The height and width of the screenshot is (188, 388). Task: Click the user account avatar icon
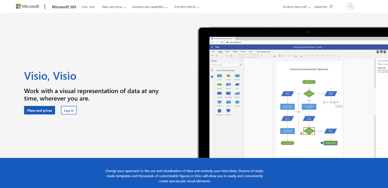click(350, 6)
